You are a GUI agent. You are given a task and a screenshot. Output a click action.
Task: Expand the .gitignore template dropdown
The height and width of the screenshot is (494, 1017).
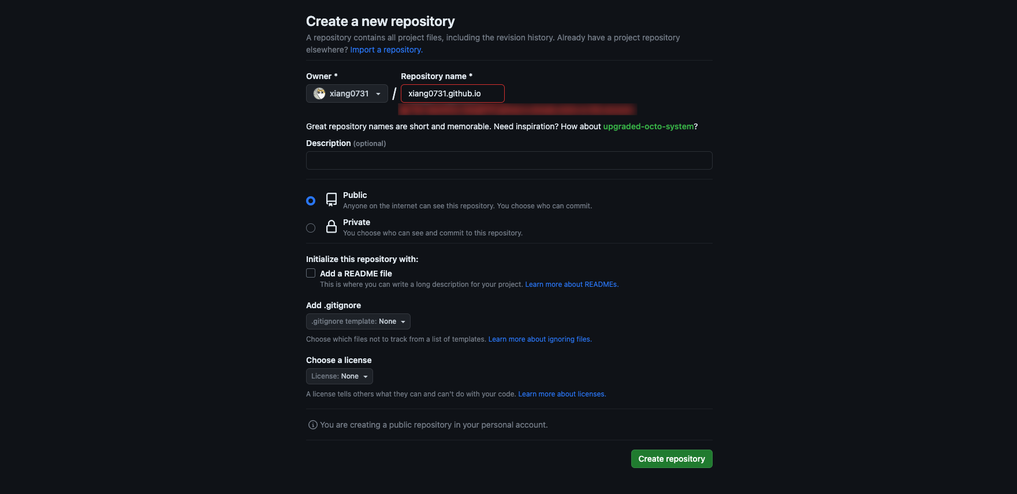358,321
